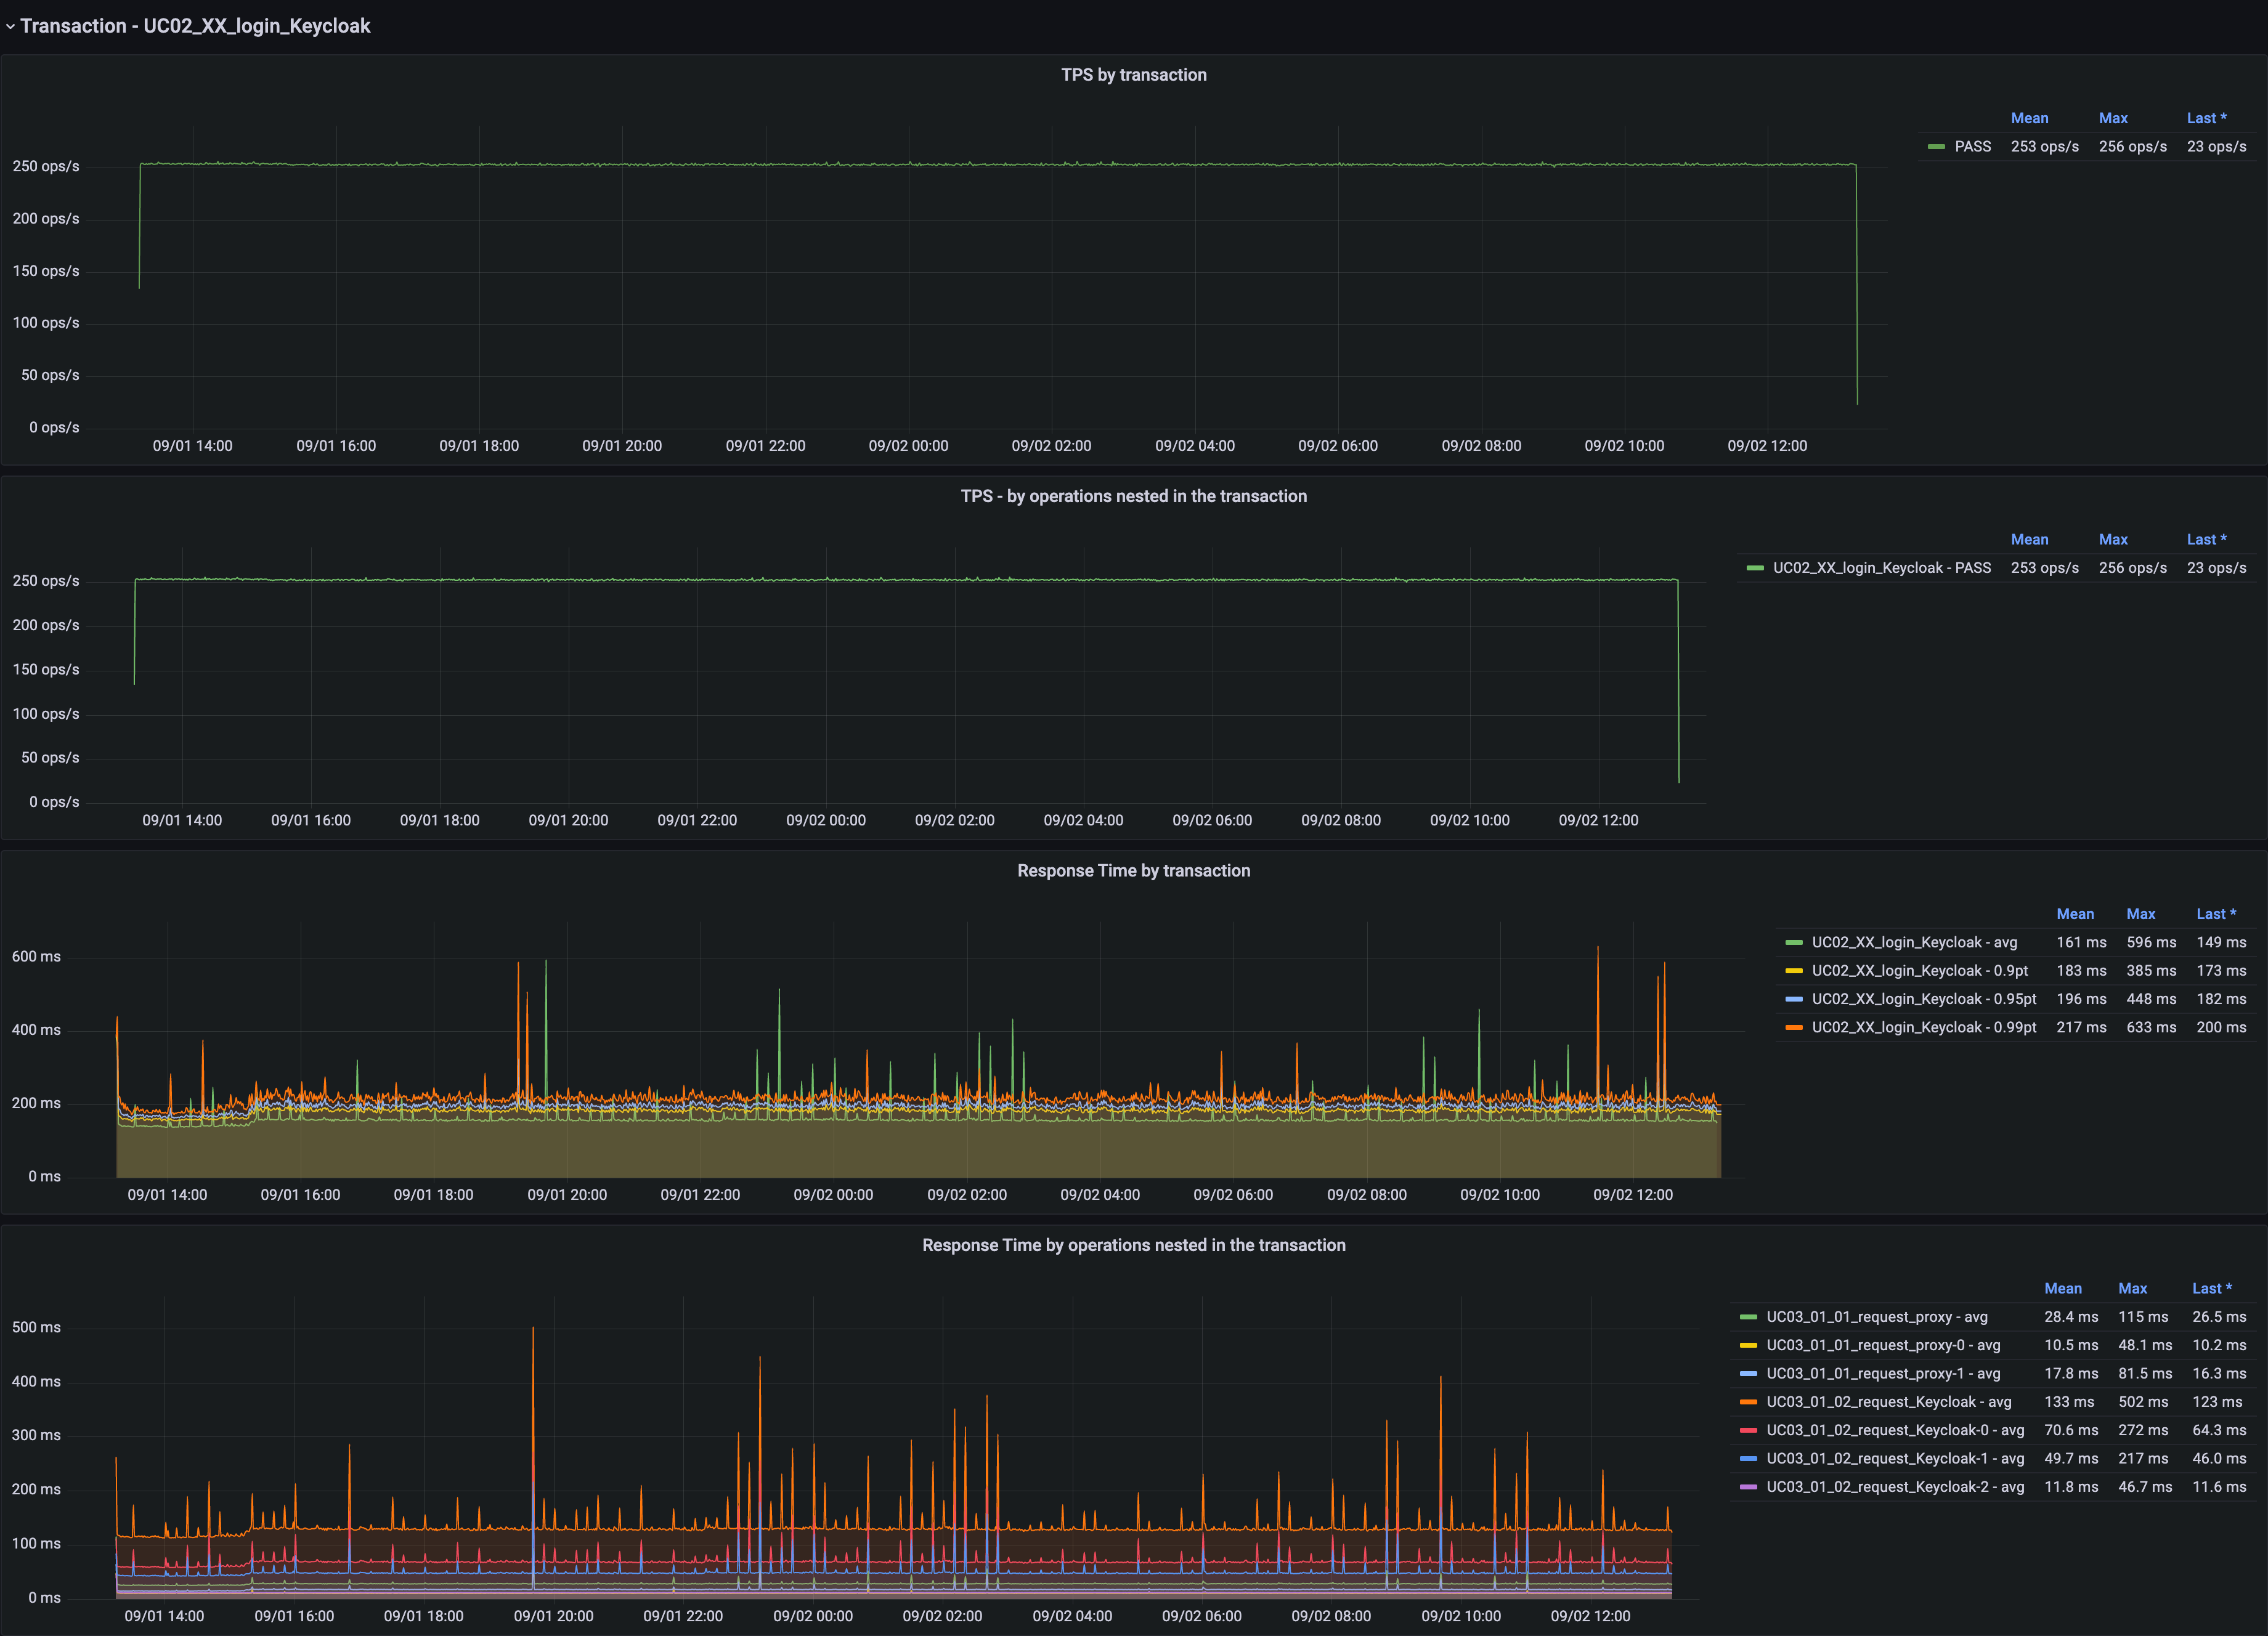
Task: Sort nested Response Time legend by Mean
Action: point(2063,1288)
